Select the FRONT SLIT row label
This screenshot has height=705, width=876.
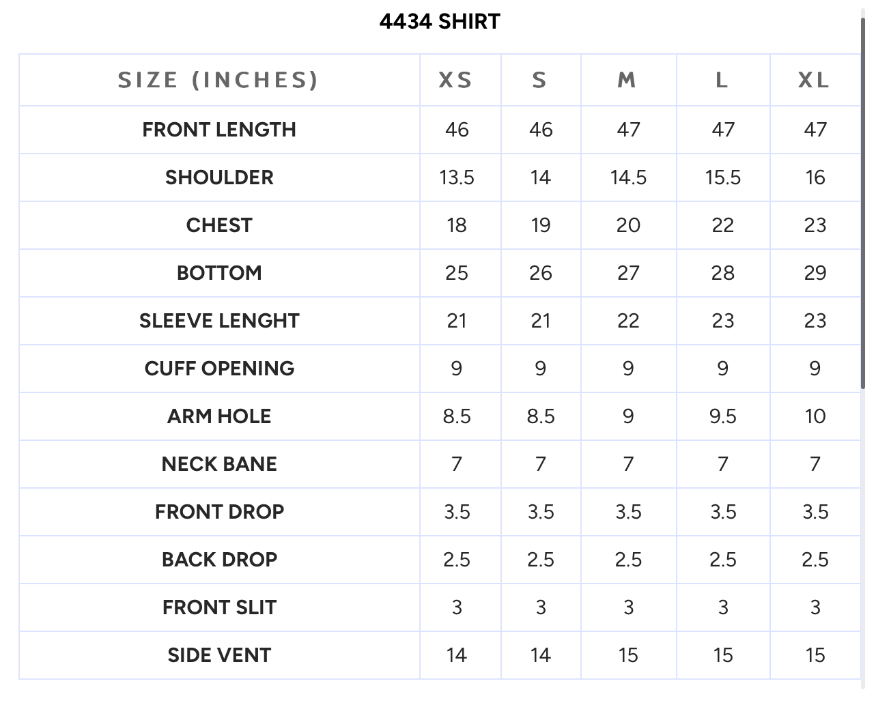tap(219, 607)
